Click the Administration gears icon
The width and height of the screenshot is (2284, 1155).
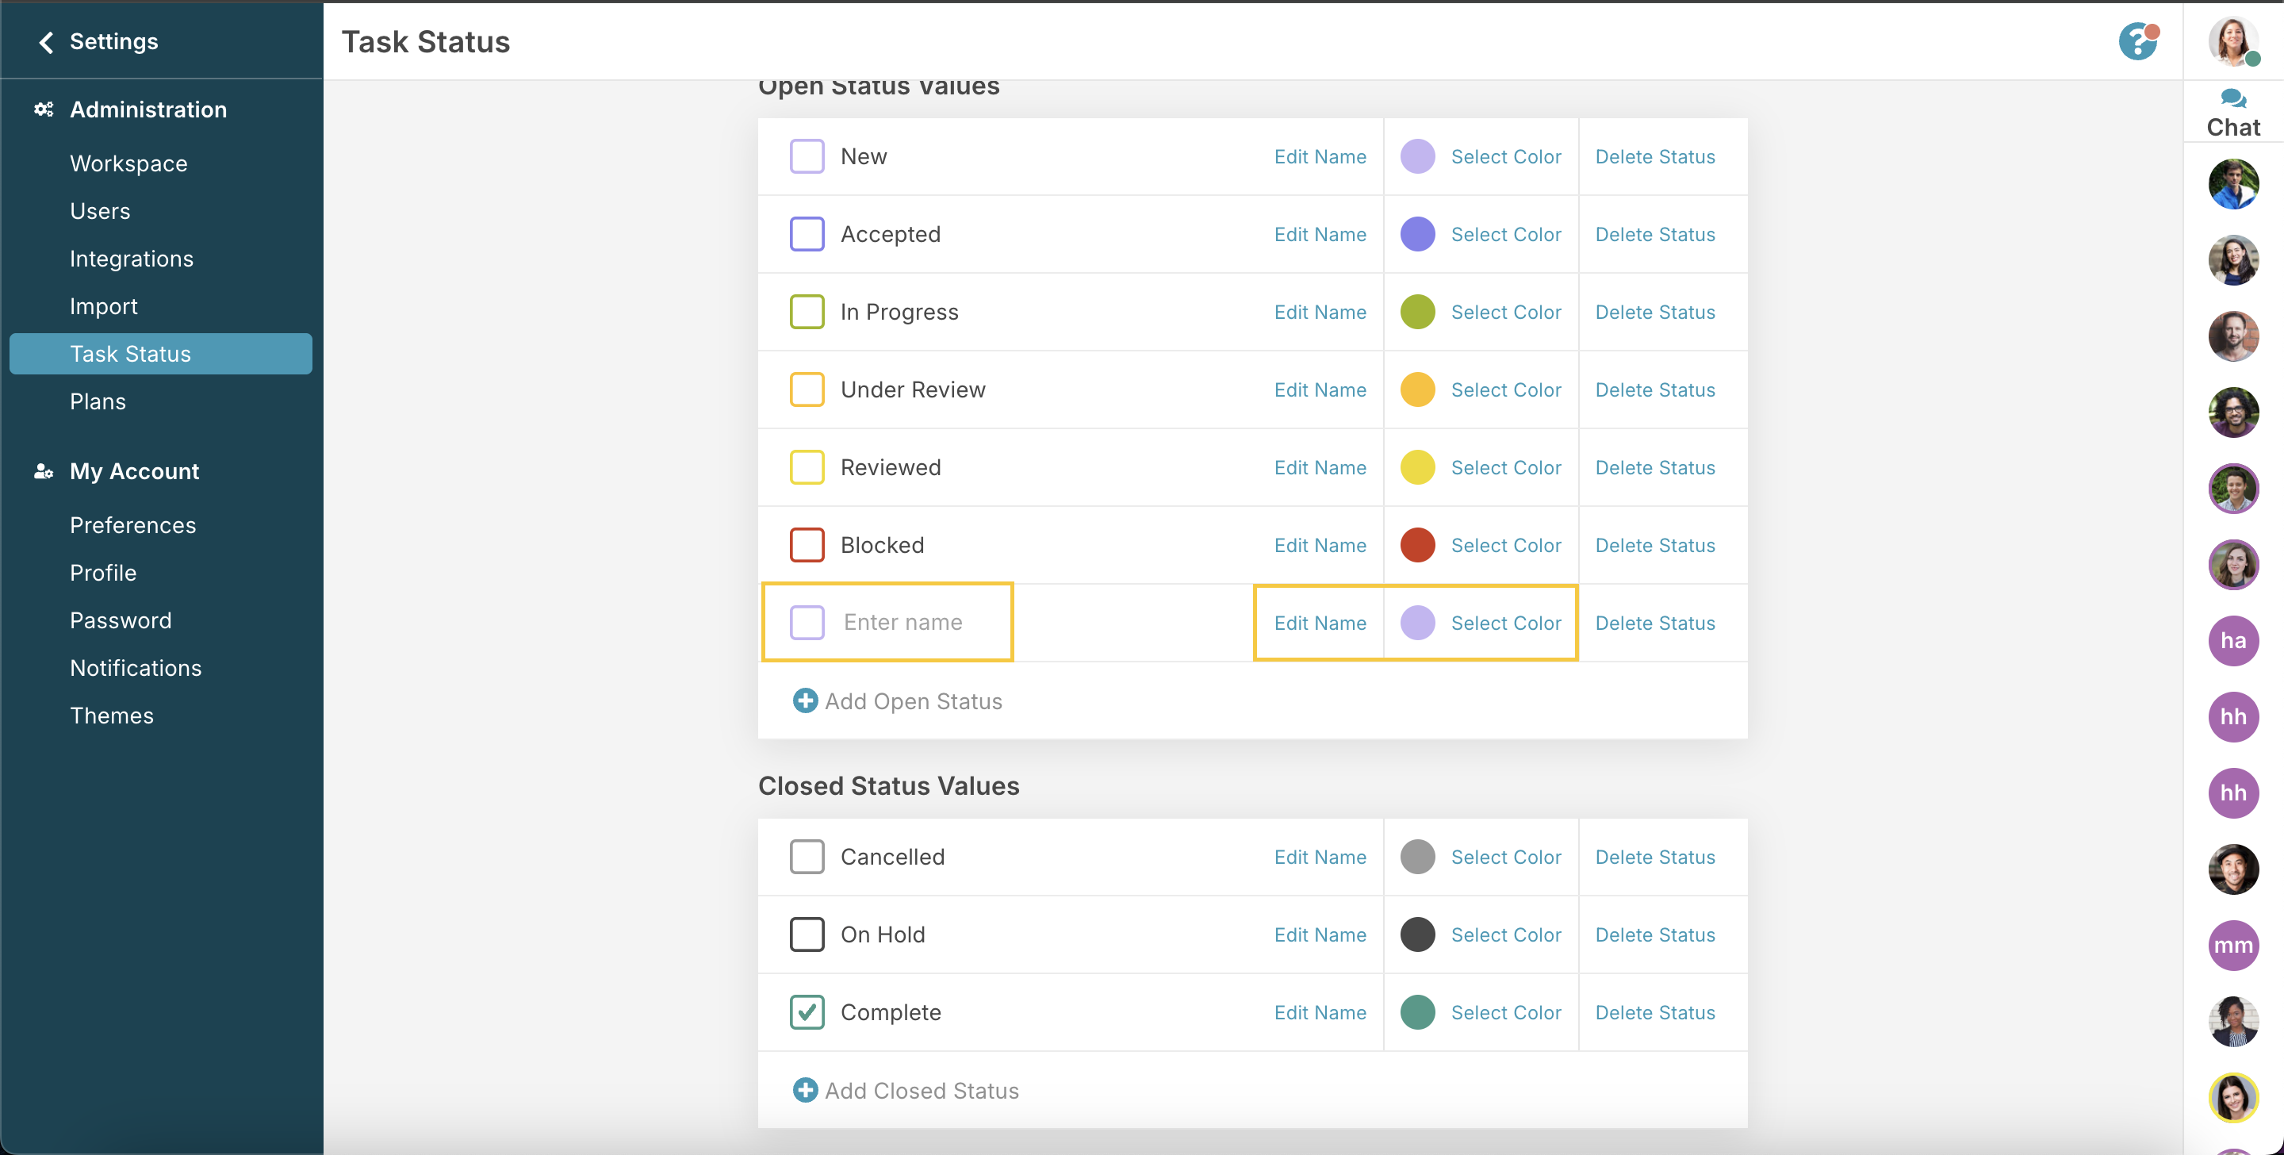(44, 109)
